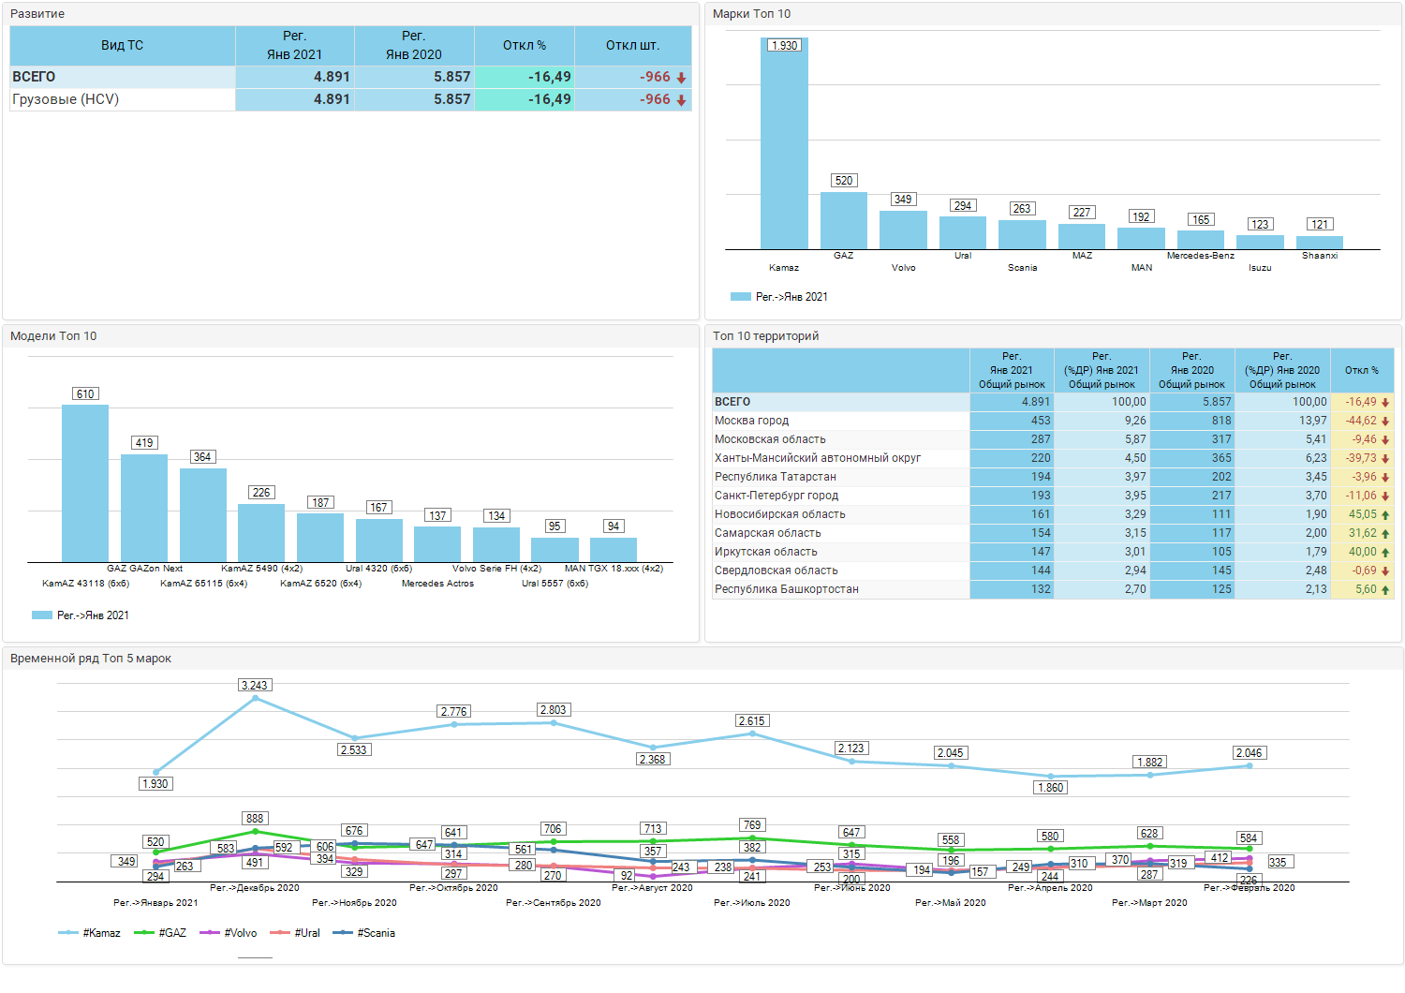The height and width of the screenshot is (993, 1405).
Task: Click the up arrow for Республика Башкортостан
Action: pos(1385,590)
